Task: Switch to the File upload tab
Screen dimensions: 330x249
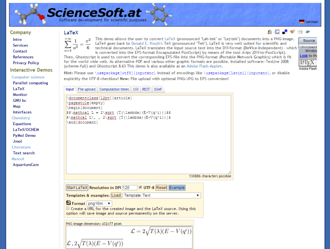Action: coord(87,89)
